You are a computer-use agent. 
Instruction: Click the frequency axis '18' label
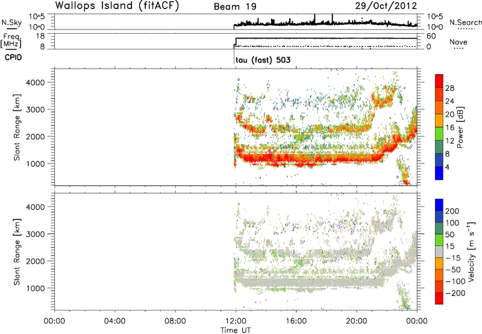[x=40, y=36]
